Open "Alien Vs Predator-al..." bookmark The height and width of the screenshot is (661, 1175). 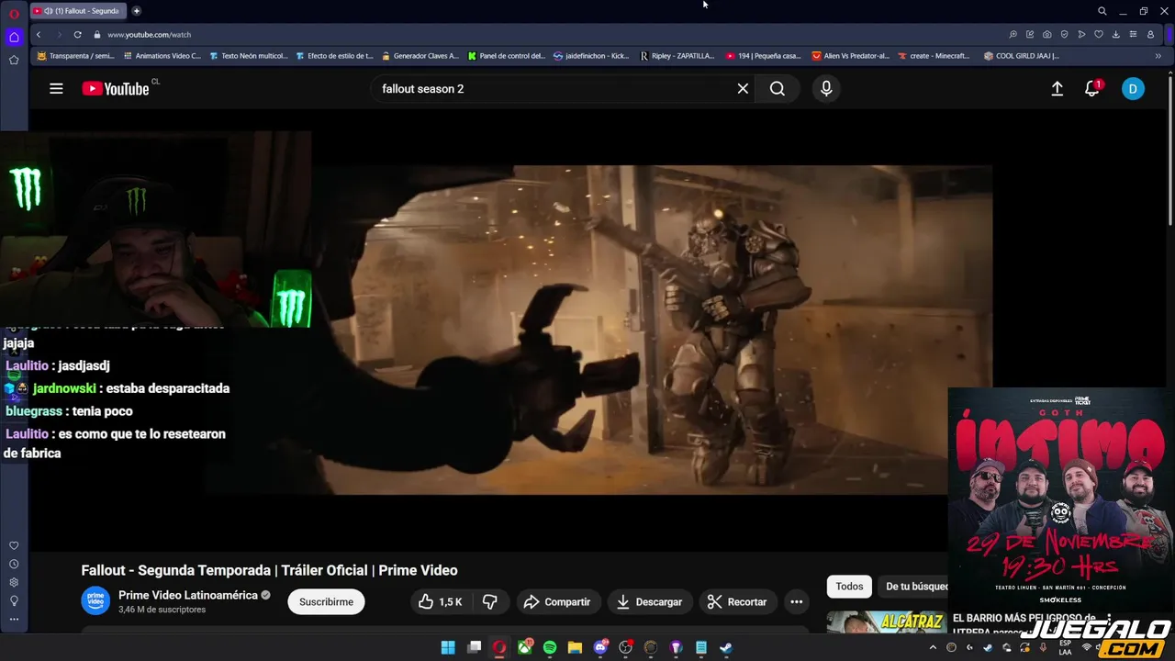tap(850, 56)
